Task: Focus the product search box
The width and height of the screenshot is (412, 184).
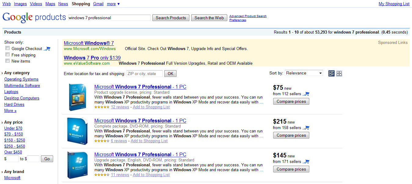Action: pyautogui.click(x=109, y=18)
